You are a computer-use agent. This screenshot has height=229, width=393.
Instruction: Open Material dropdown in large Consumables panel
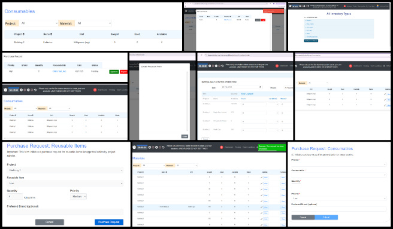click(93, 23)
